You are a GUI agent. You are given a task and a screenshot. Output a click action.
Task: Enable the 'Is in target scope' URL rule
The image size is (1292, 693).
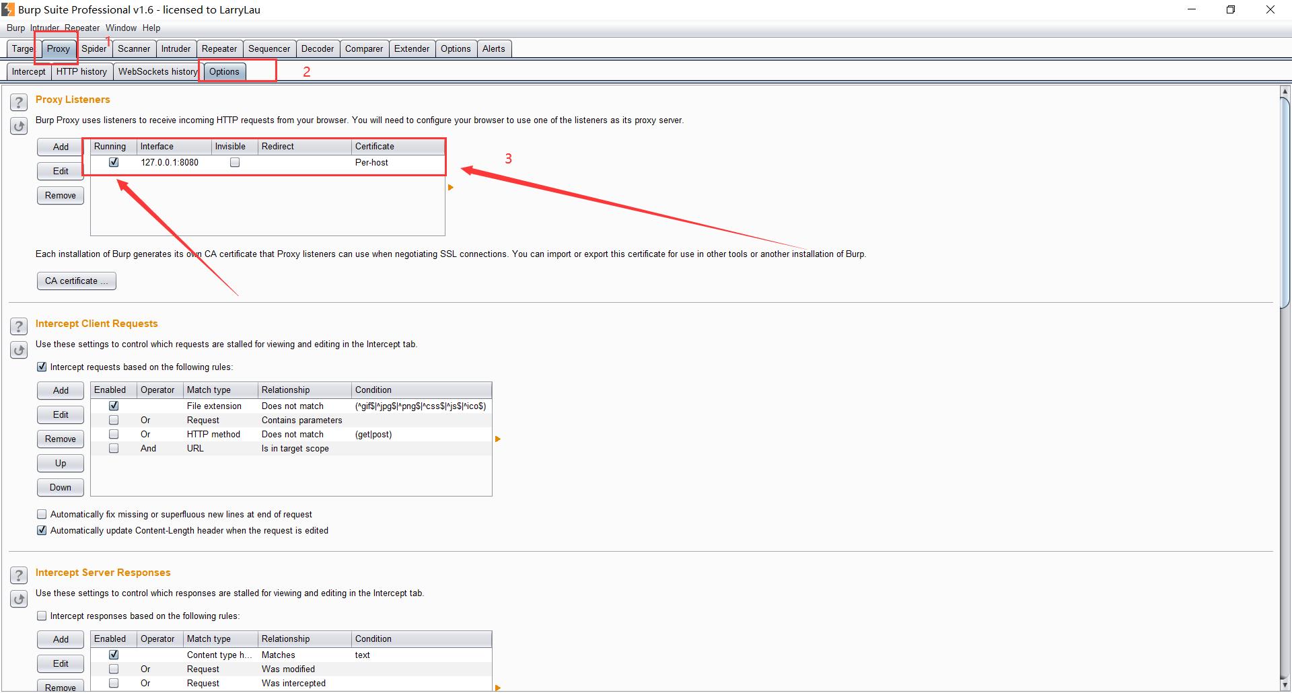[x=114, y=448]
